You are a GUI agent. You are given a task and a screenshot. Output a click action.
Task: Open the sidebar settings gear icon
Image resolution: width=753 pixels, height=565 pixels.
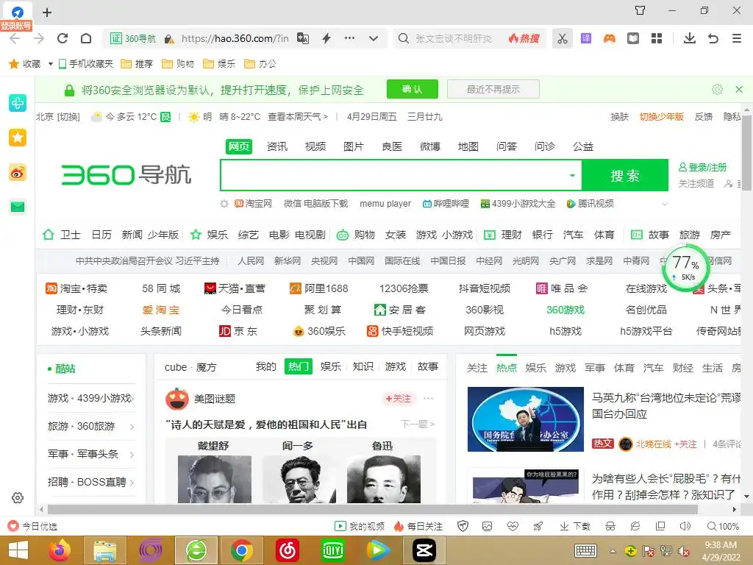coord(18,498)
